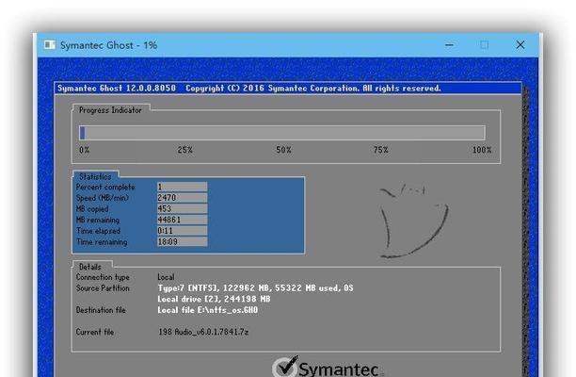Click the Time elapsed value 0:11
576x377 pixels.
point(182,230)
